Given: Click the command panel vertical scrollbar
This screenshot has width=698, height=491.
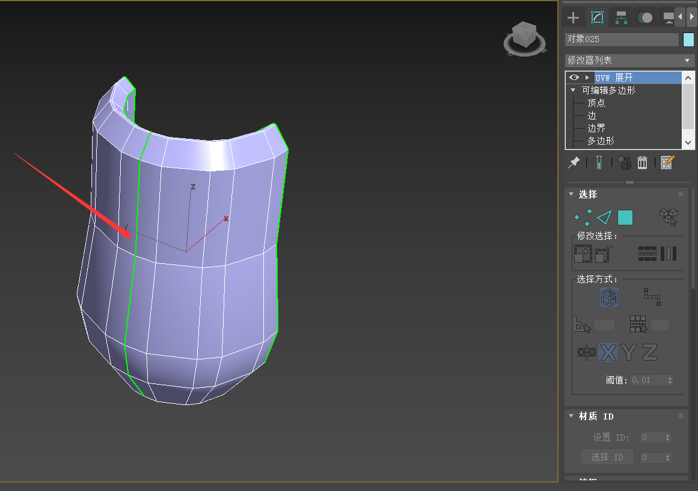Looking at the screenshot, I should pos(694,237).
